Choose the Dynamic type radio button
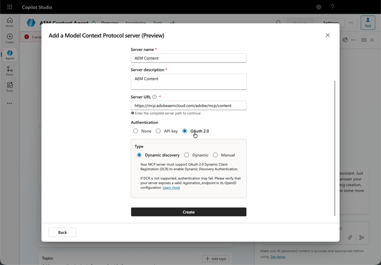The height and width of the screenshot is (265, 381). [187, 155]
